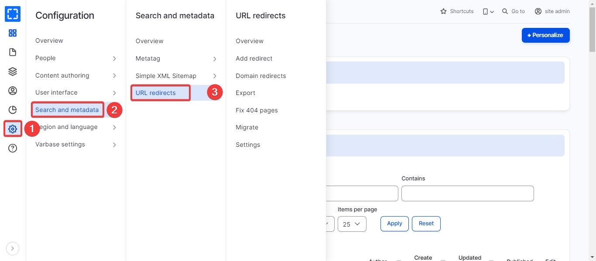
Task: Open the content page icon in sidebar
Action: coord(13,52)
